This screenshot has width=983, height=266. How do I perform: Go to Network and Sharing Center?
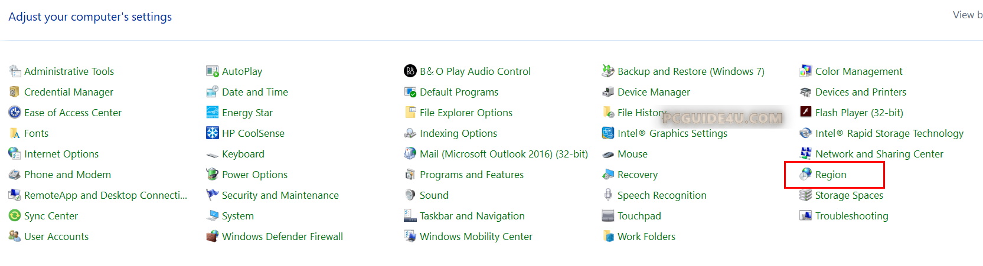pos(879,154)
